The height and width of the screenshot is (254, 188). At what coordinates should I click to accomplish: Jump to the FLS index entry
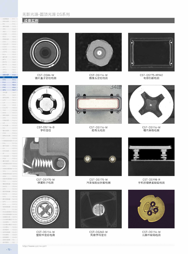pyautogui.click(x=9, y=83)
